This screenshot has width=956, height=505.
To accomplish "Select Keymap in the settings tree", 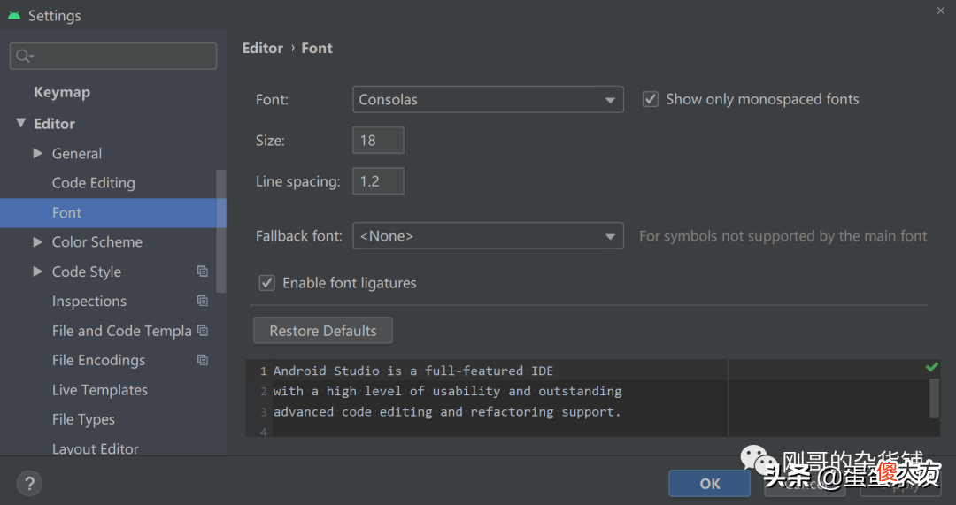I will tap(62, 92).
